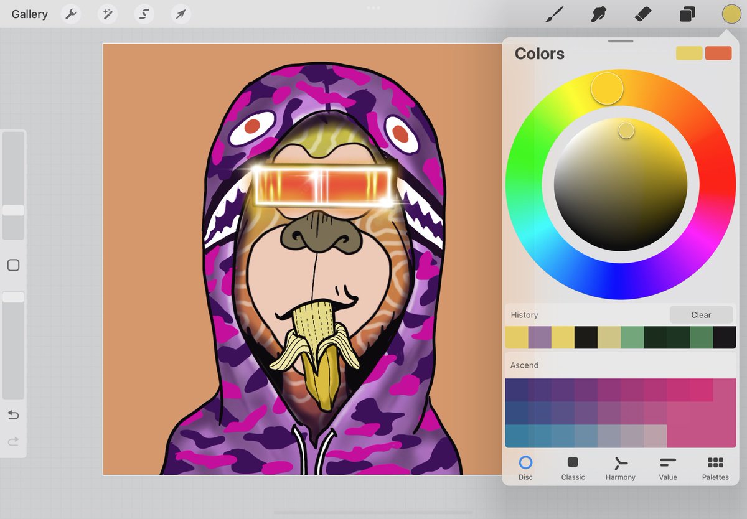Image resolution: width=747 pixels, height=519 pixels.
Task: Open the Palettes tab
Action: [x=715, y=468]
